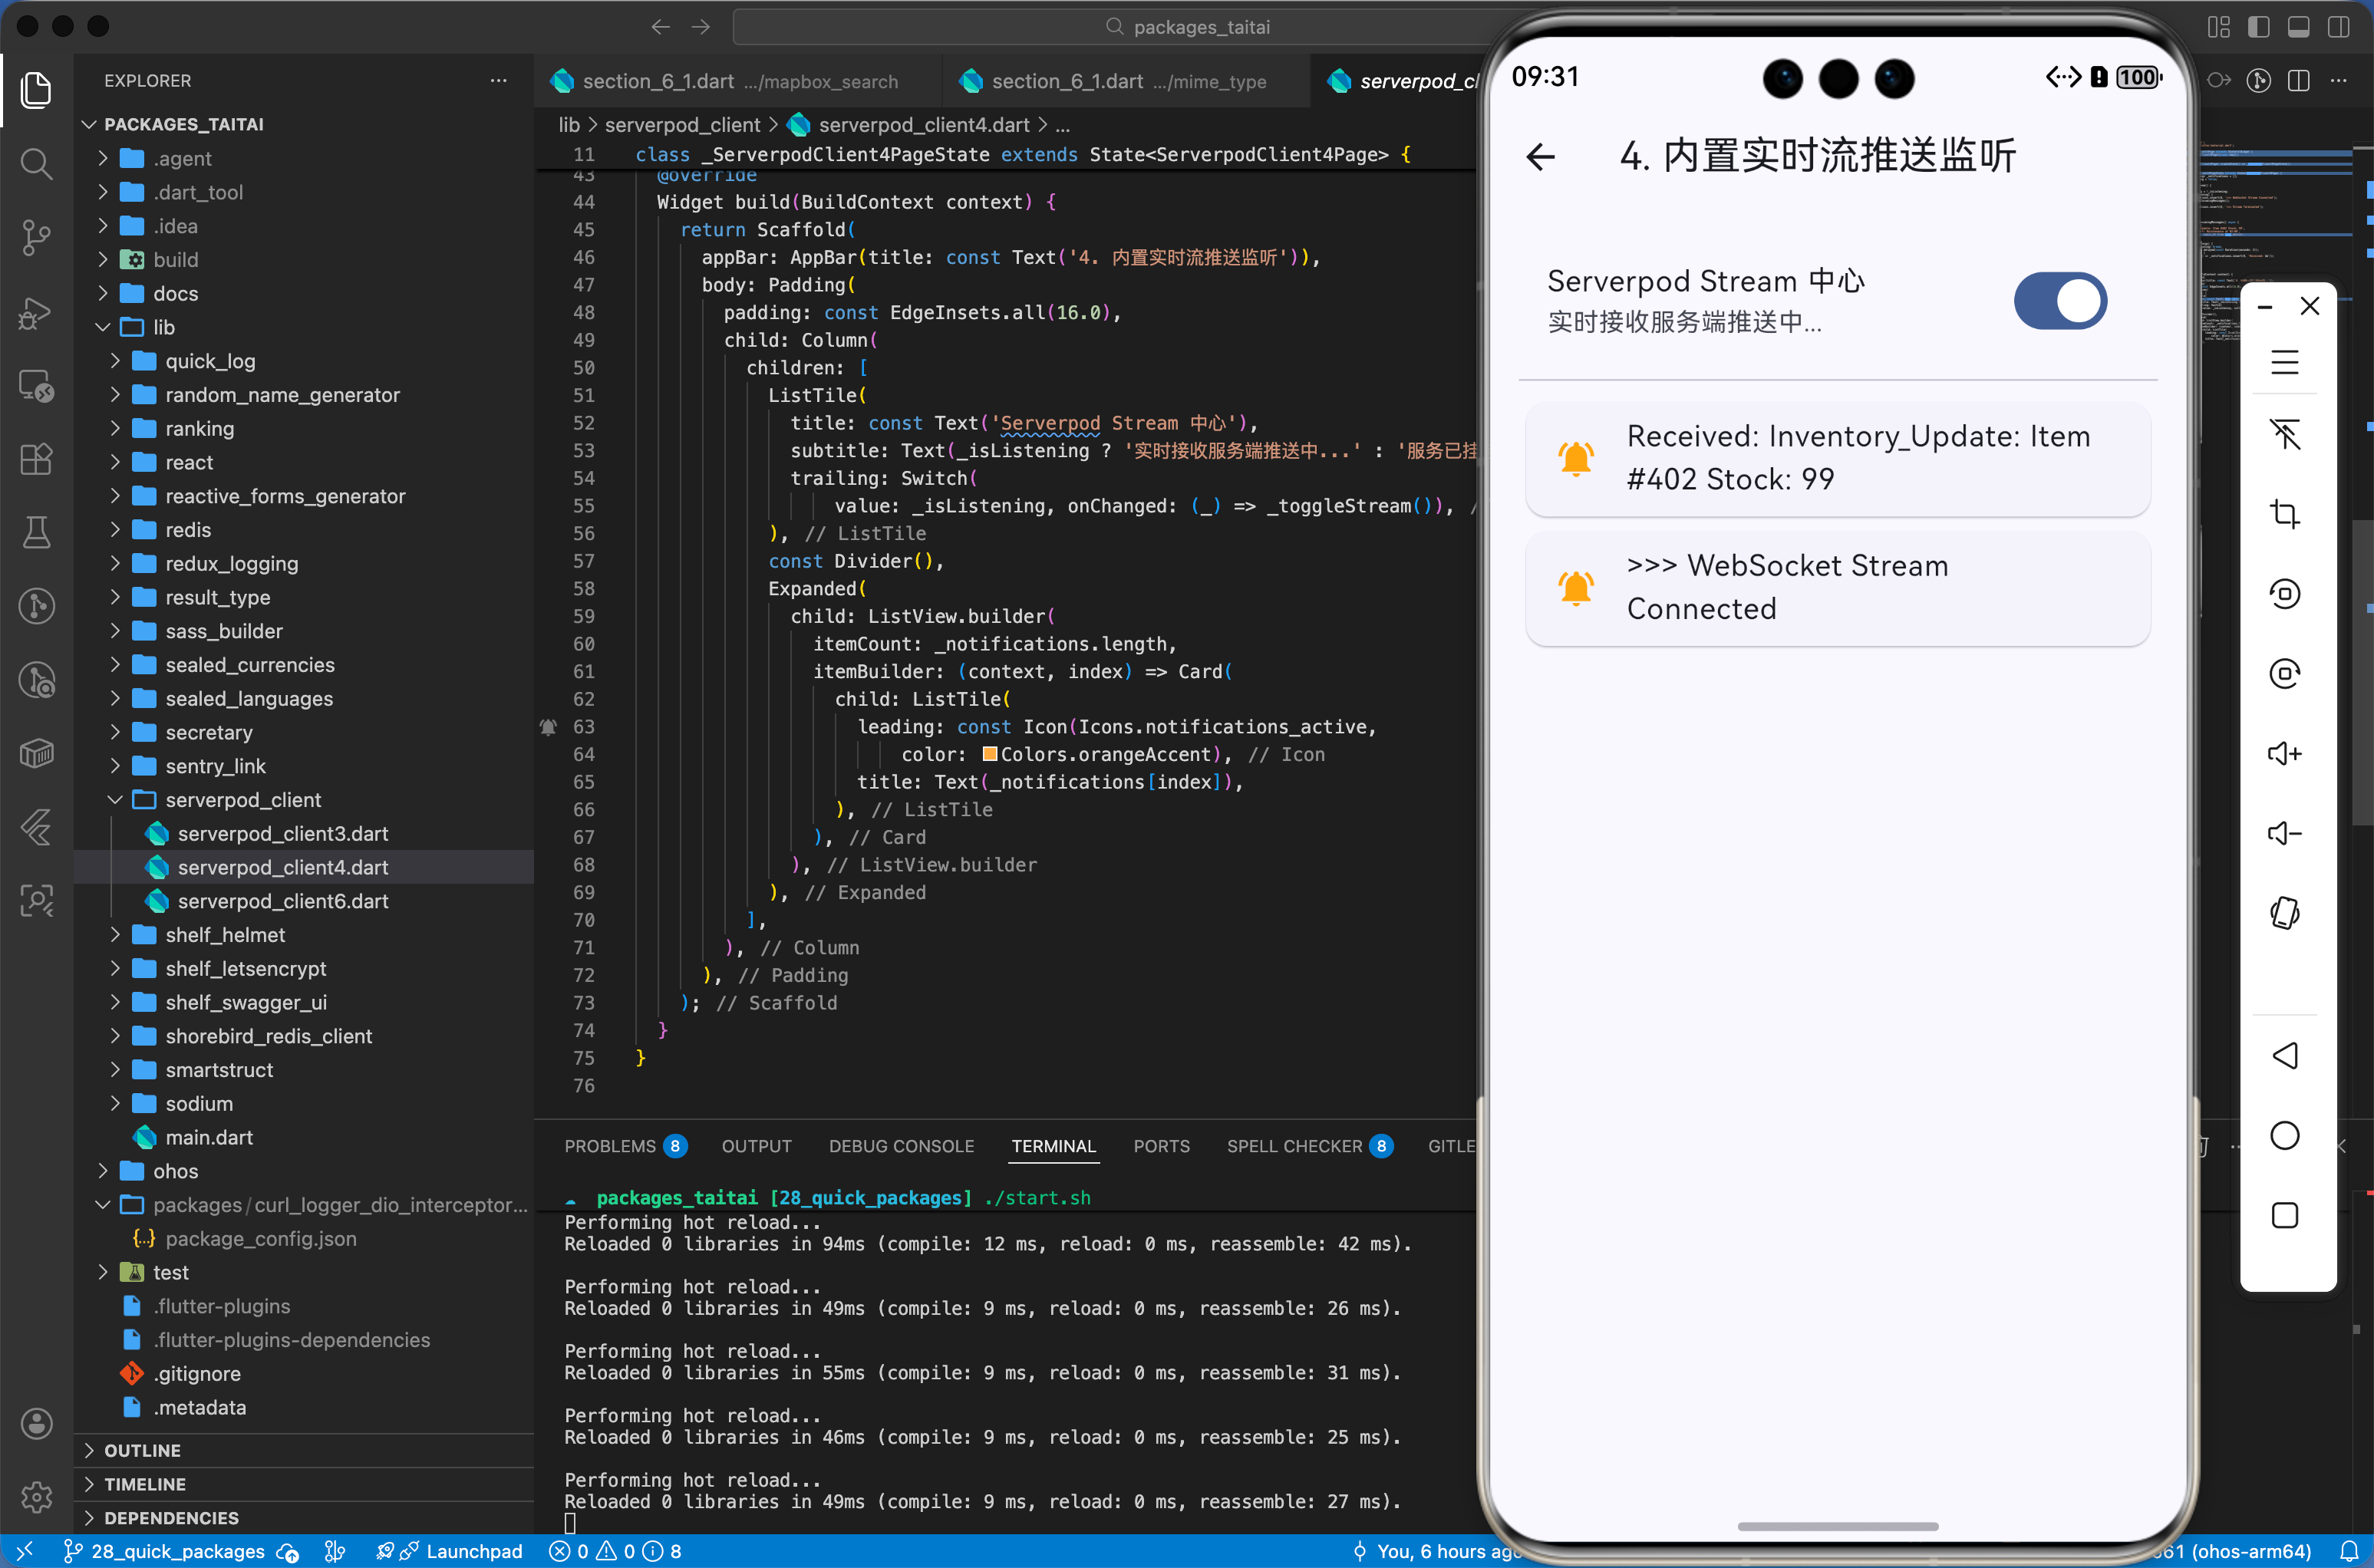Open the Extensions view

click(x=37, y=459)
